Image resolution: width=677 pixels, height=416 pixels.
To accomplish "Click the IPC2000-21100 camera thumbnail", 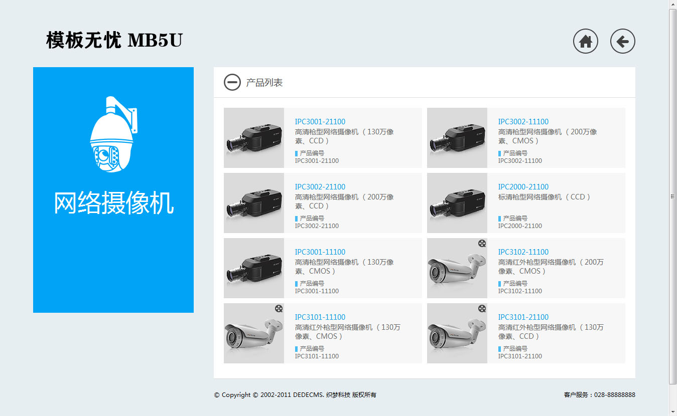I will (457, 203).
